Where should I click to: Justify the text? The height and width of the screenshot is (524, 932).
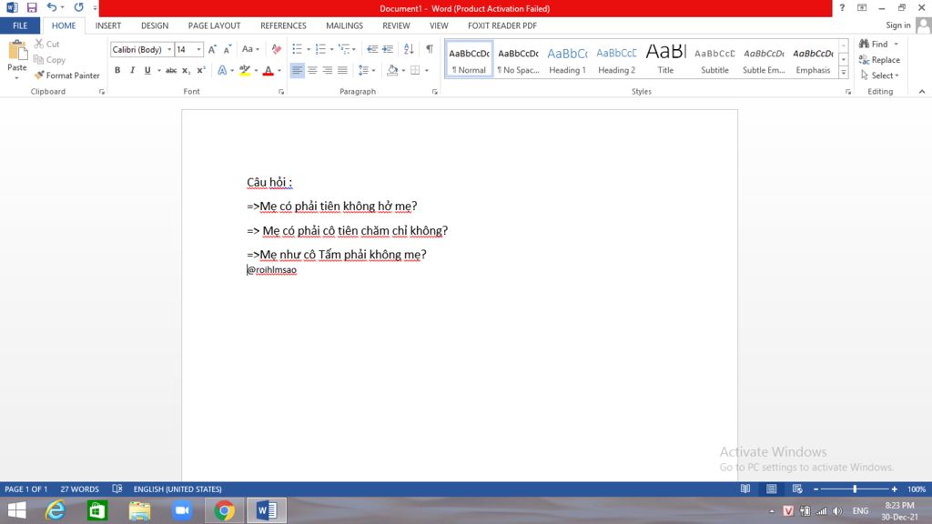click(342, 70)
